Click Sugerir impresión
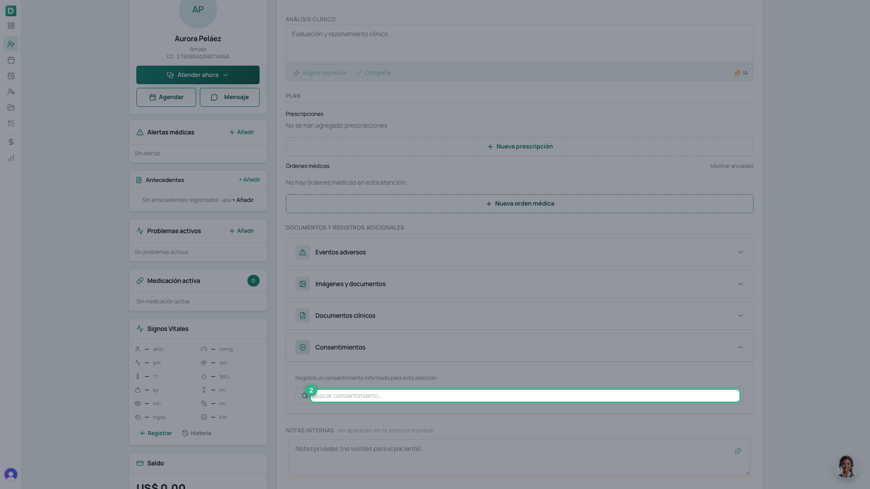The image size is (870, 489). coord(320,73)
